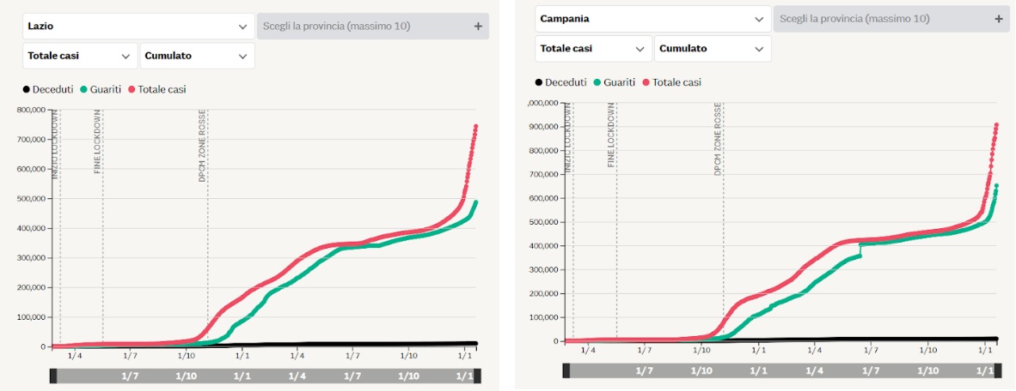Toggle Guariti series in the Lazio chart legend
Screen dimensions: 1016x391
click(101, 89)
